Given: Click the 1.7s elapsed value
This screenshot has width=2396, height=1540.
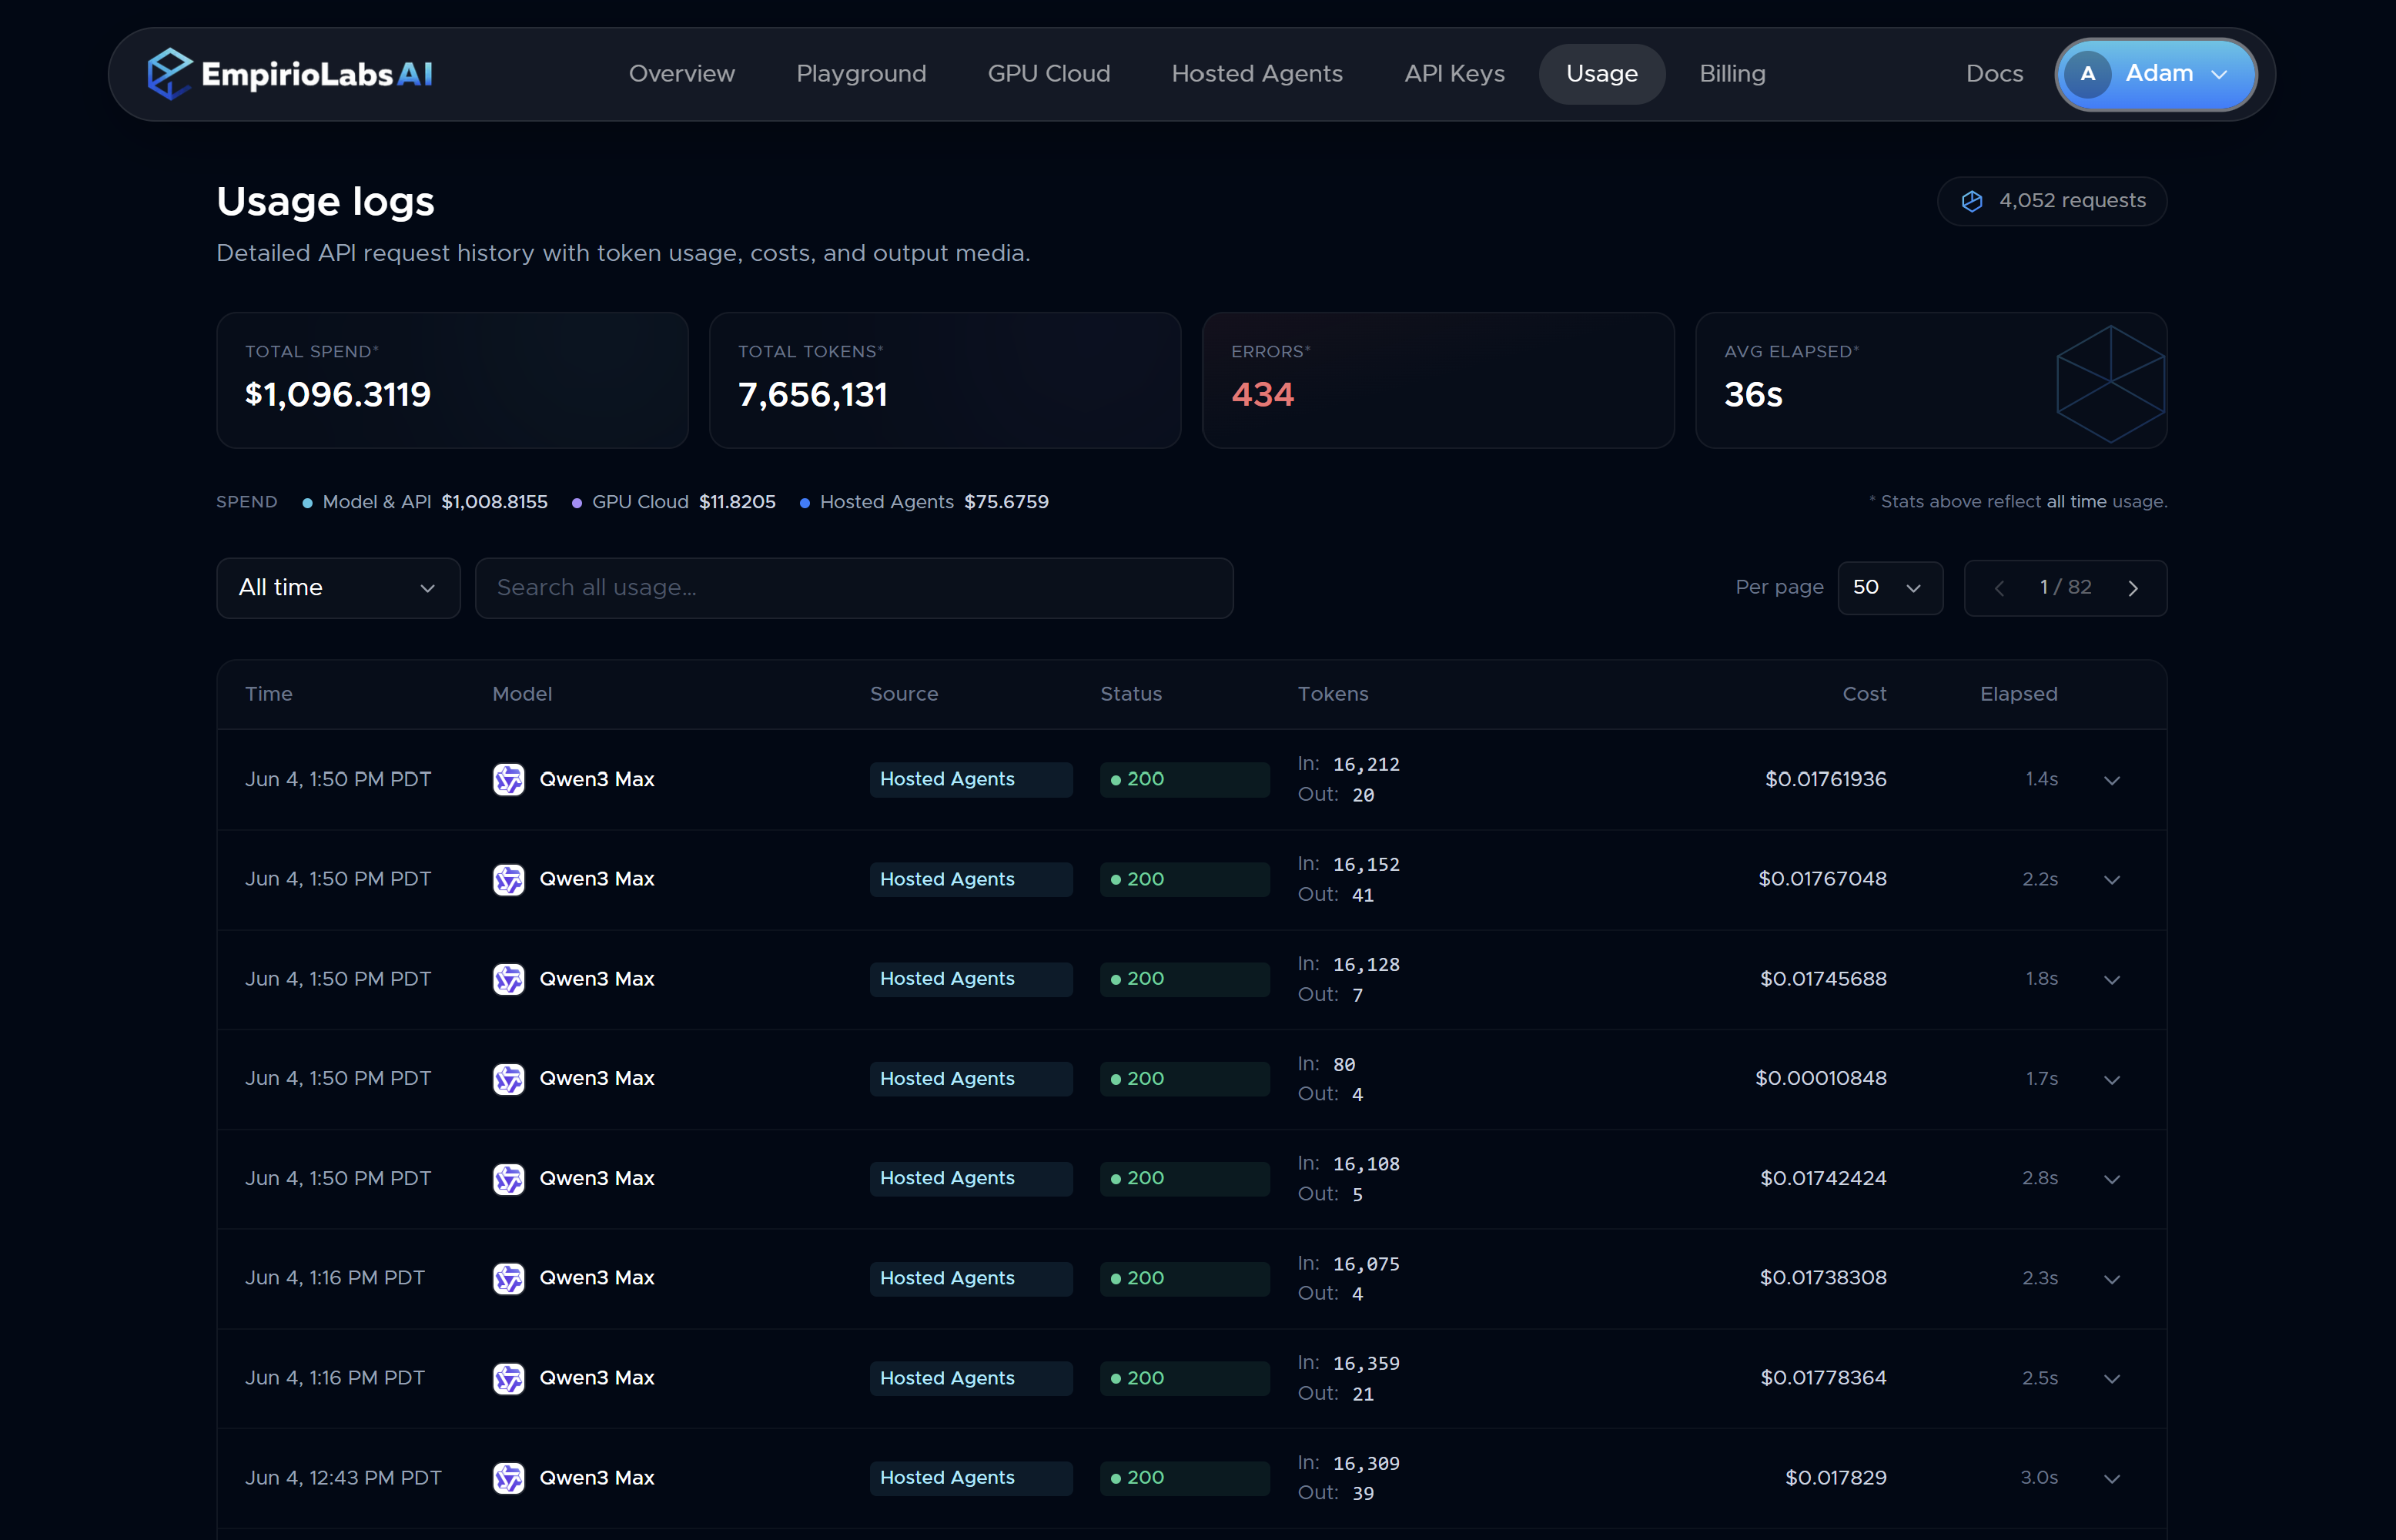Looking at the screenshot, I should (2041, 1079).
